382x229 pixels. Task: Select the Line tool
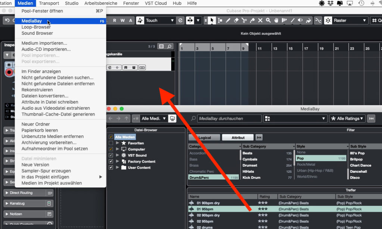click(x=292, y=21)
